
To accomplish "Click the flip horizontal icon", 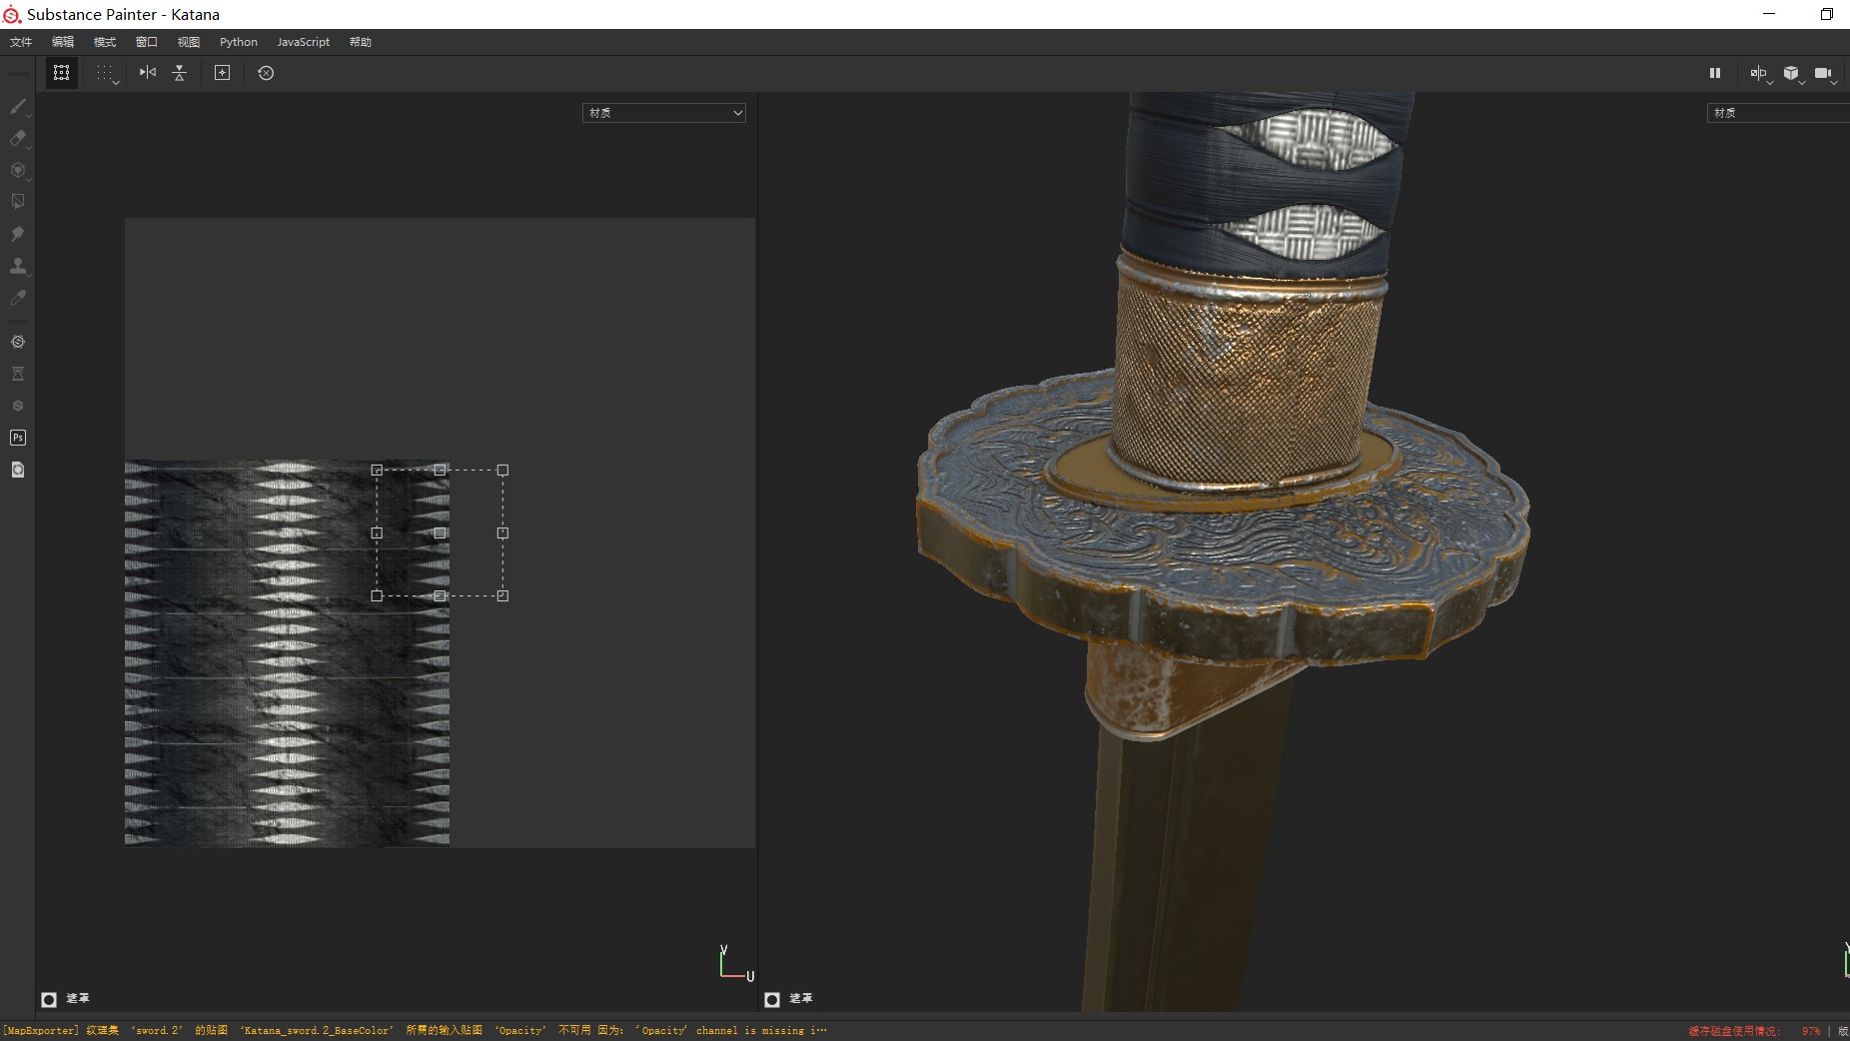I will 148,73.
